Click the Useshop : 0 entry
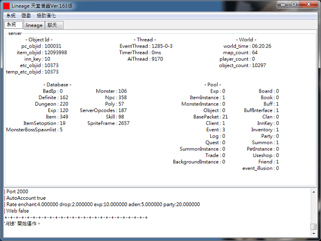 click(266, 155)
